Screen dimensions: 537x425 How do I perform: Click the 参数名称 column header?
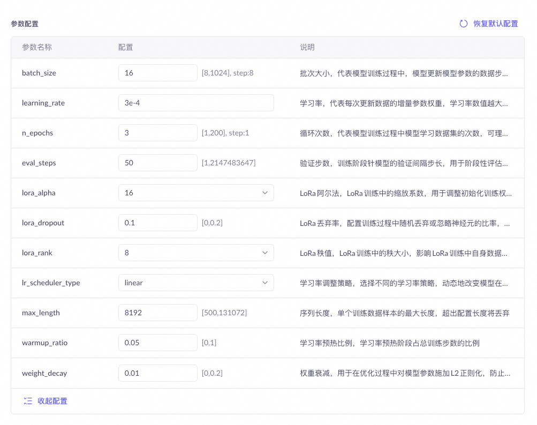click(36, 47)
